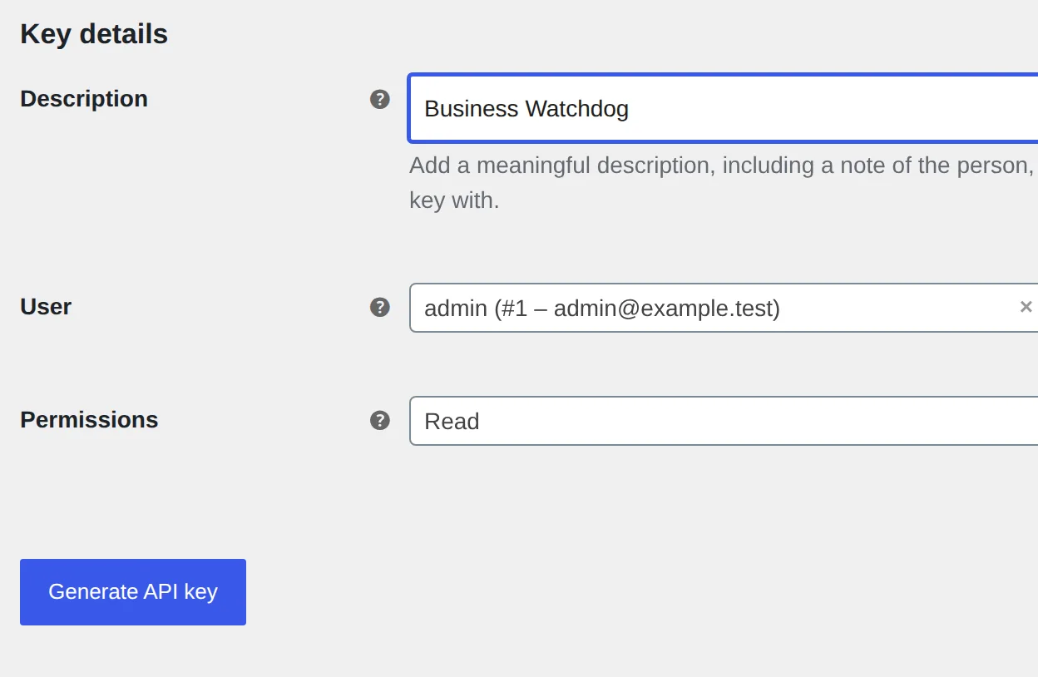Open the help tip beside Permissions

point(379,421)
